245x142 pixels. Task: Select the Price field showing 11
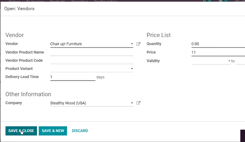[x=218, y=52]
